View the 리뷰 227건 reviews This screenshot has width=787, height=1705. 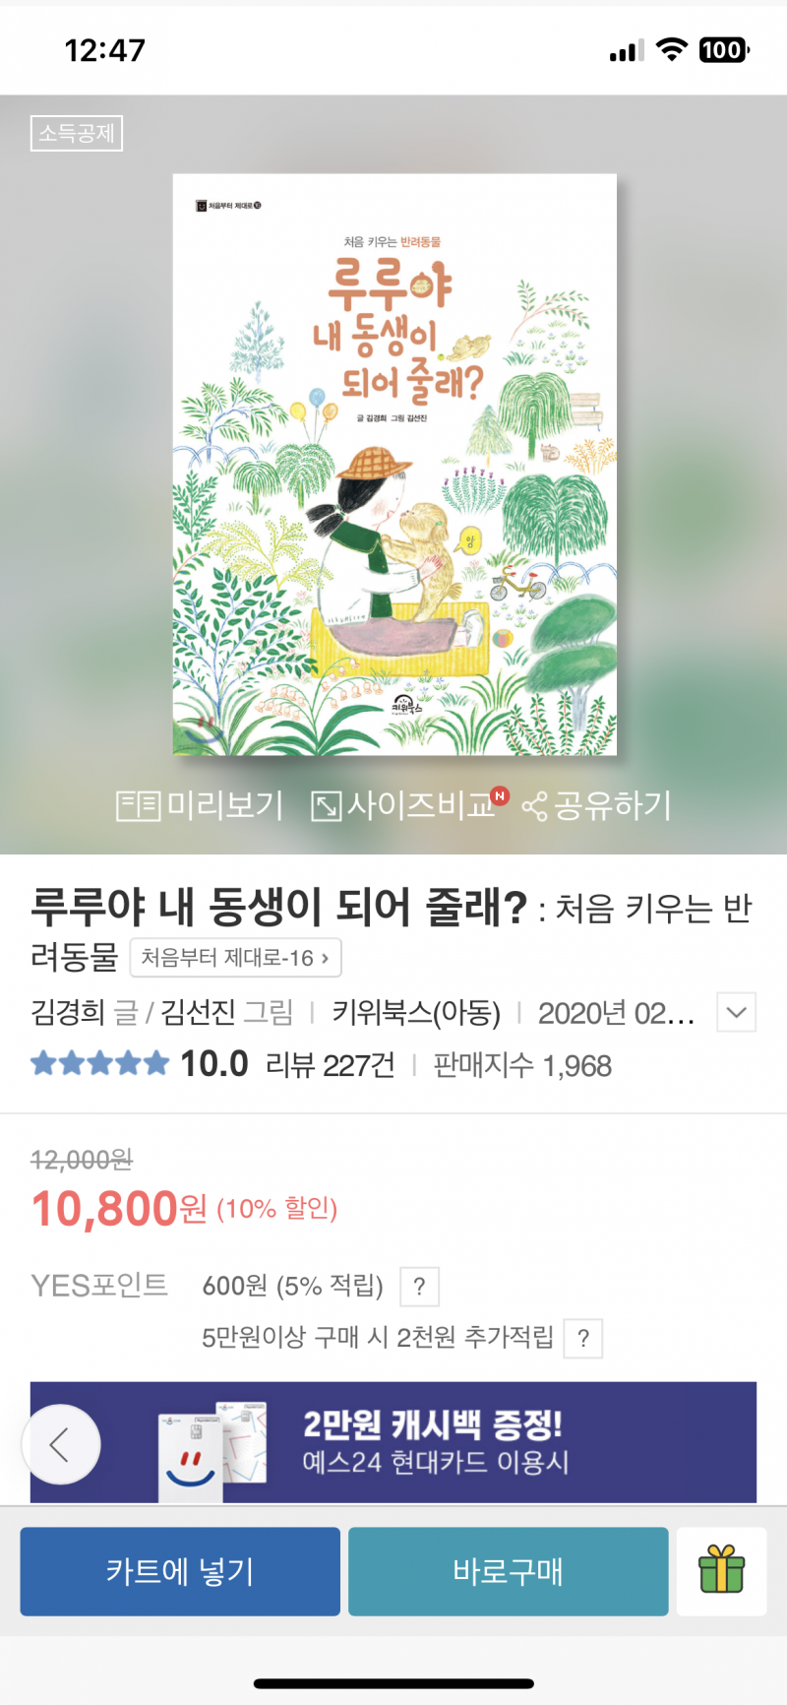pyautogui.click(x=331, y=1065)
